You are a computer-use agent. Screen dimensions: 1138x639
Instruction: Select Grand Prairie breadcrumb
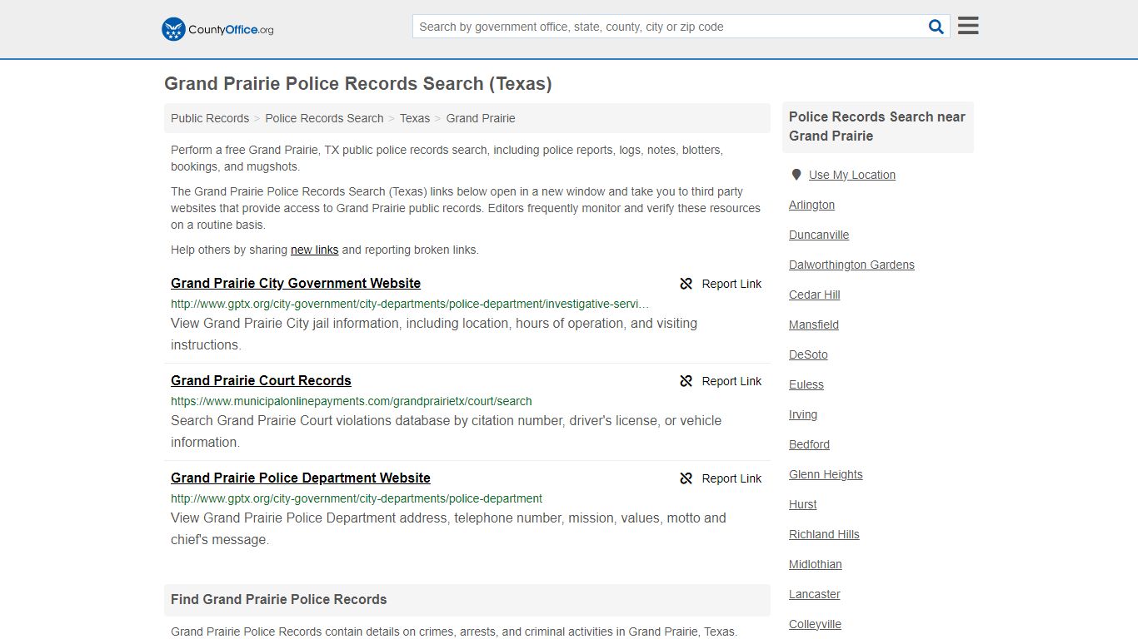coord(481,118)
